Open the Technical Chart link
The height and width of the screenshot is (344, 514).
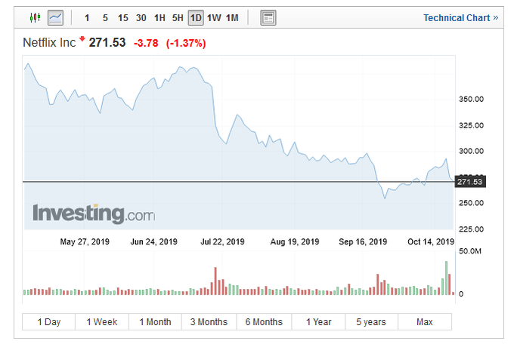[460, 17]
